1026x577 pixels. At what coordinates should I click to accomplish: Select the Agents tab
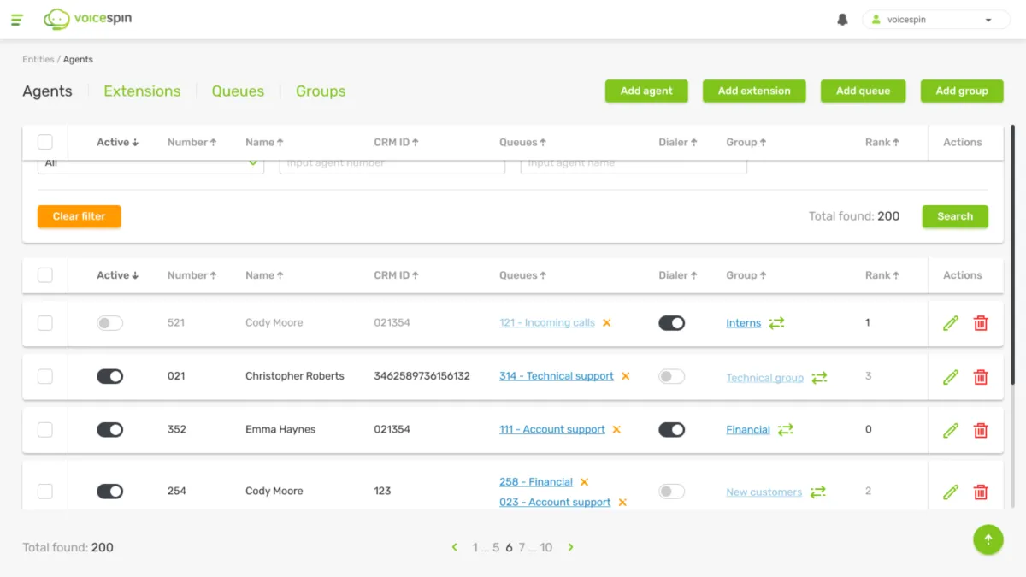click(x=47, y=91)
